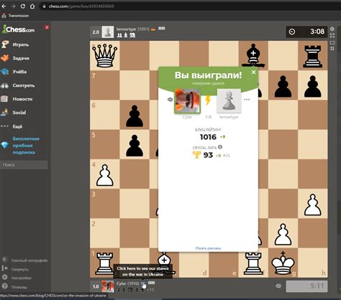
Task: Click Cylar's profile picture below the board
Action: [108, 286]
